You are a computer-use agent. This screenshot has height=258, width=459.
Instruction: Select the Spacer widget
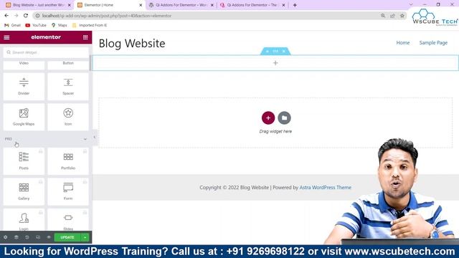[x=68, y=87]
